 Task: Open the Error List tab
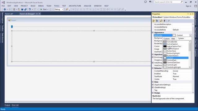(15, 105)
